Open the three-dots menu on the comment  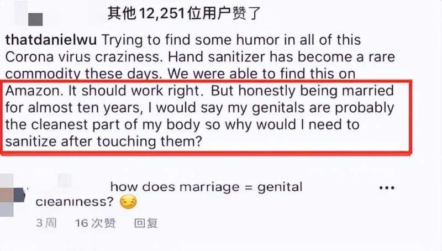pos(387,188)
